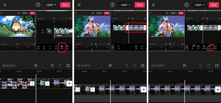Add a clip with plus in 00:10/04:31 editor

pos(144,90)
